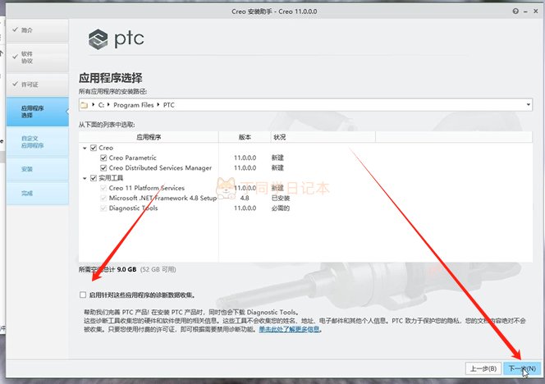Click the PTC logo
This screenshot has height=384, width=545.
(116, 39)
